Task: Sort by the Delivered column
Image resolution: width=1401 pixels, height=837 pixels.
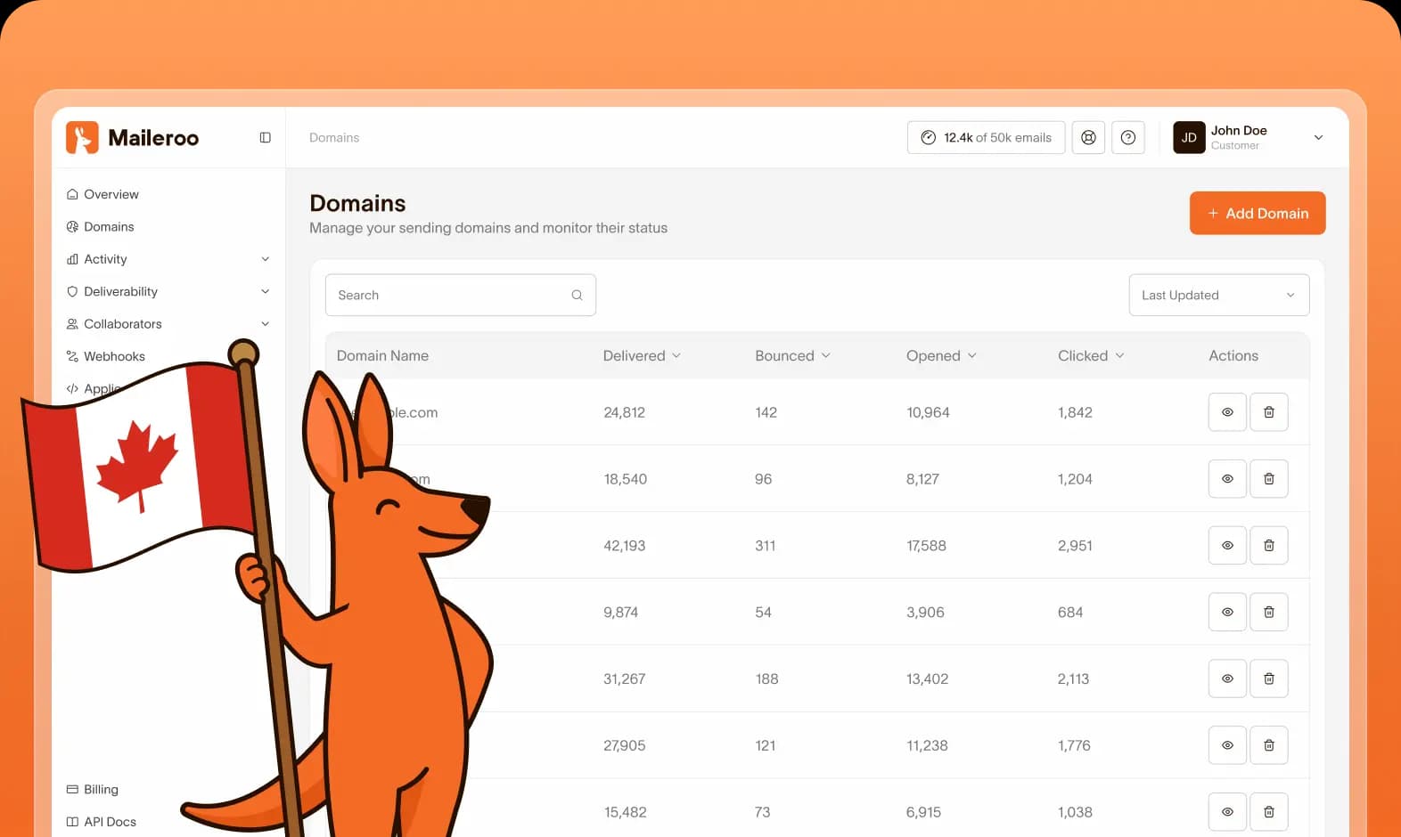Action: click(x=642, y=355)
